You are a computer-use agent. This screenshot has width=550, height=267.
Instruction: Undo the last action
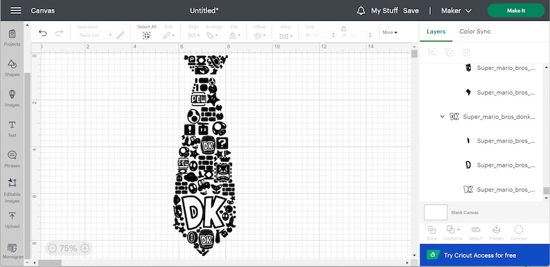[43, 33]
